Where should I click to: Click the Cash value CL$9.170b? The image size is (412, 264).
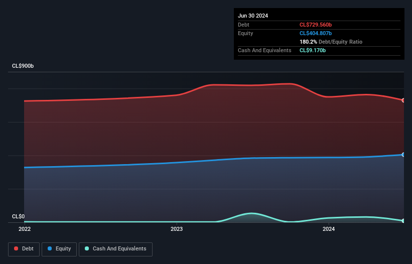313,50
